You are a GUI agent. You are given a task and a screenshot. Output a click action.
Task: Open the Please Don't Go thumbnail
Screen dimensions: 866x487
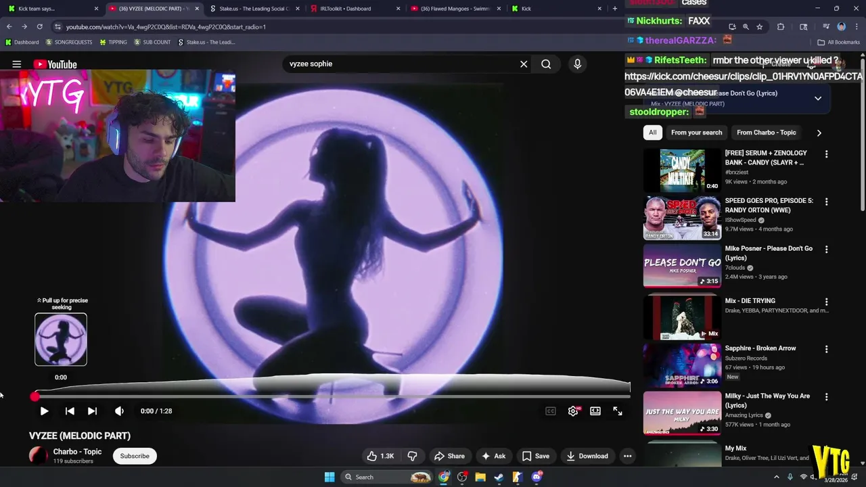682,266
